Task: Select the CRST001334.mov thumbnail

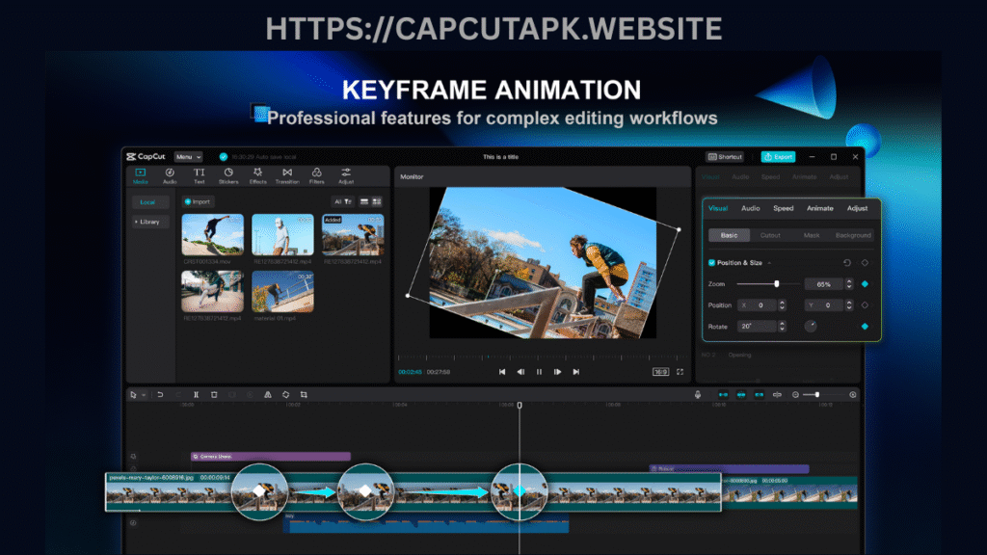Action: coord(213,234)
